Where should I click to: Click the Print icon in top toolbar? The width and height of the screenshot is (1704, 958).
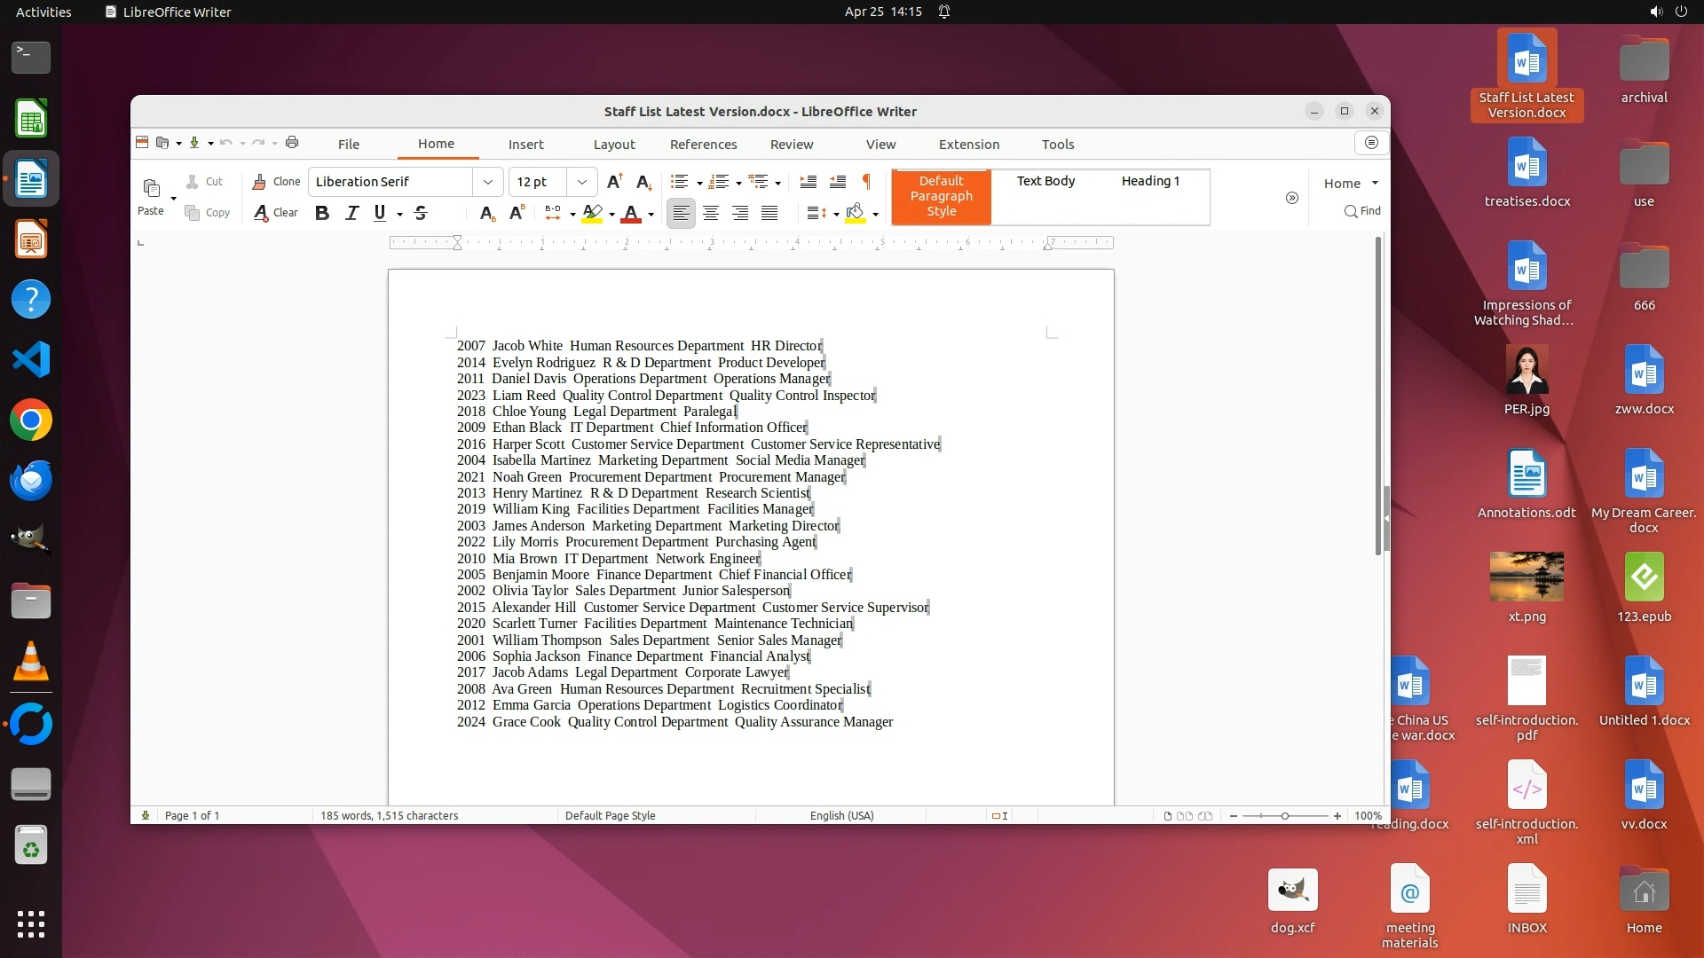coord(292,143)
